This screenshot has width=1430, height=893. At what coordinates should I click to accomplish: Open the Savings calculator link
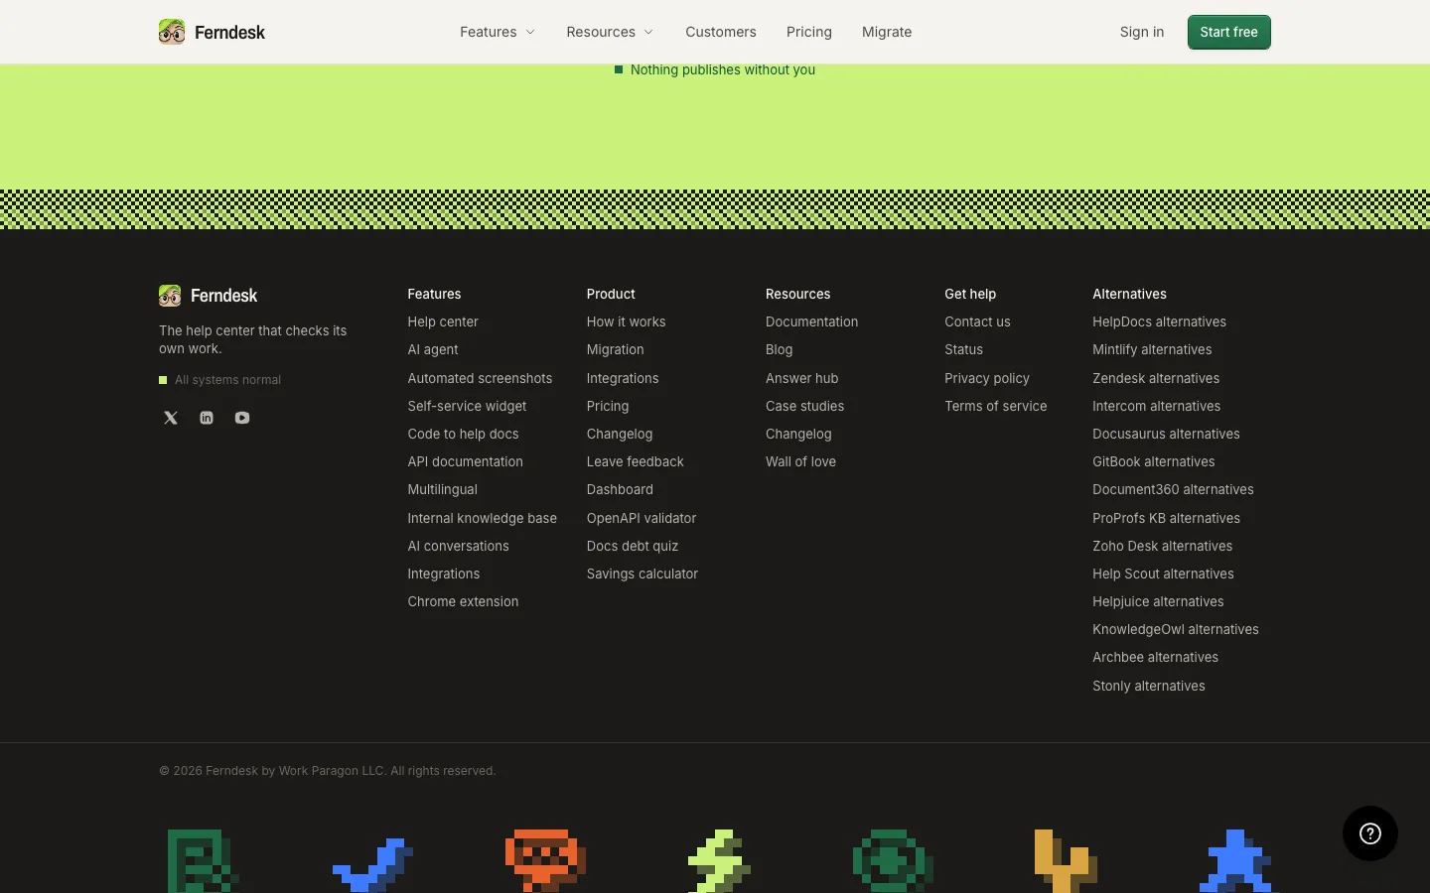click(x=643, y=574)
